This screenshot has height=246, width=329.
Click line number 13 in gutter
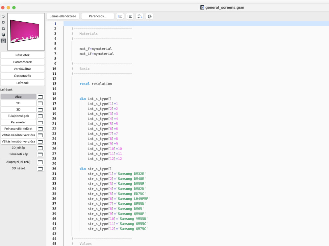(x=54, y=84)
